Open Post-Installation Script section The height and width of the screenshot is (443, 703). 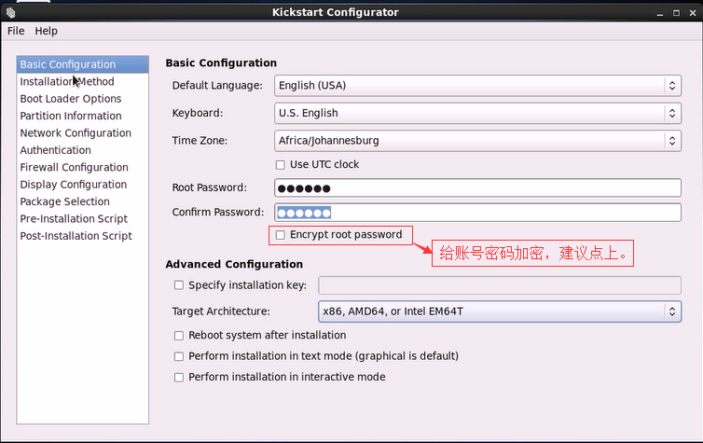[82, 236]
